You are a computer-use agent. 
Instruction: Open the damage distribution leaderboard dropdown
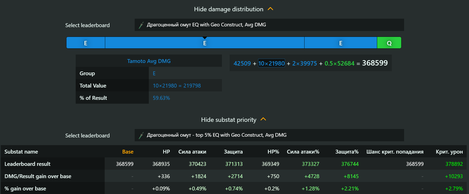click(269, 25)
